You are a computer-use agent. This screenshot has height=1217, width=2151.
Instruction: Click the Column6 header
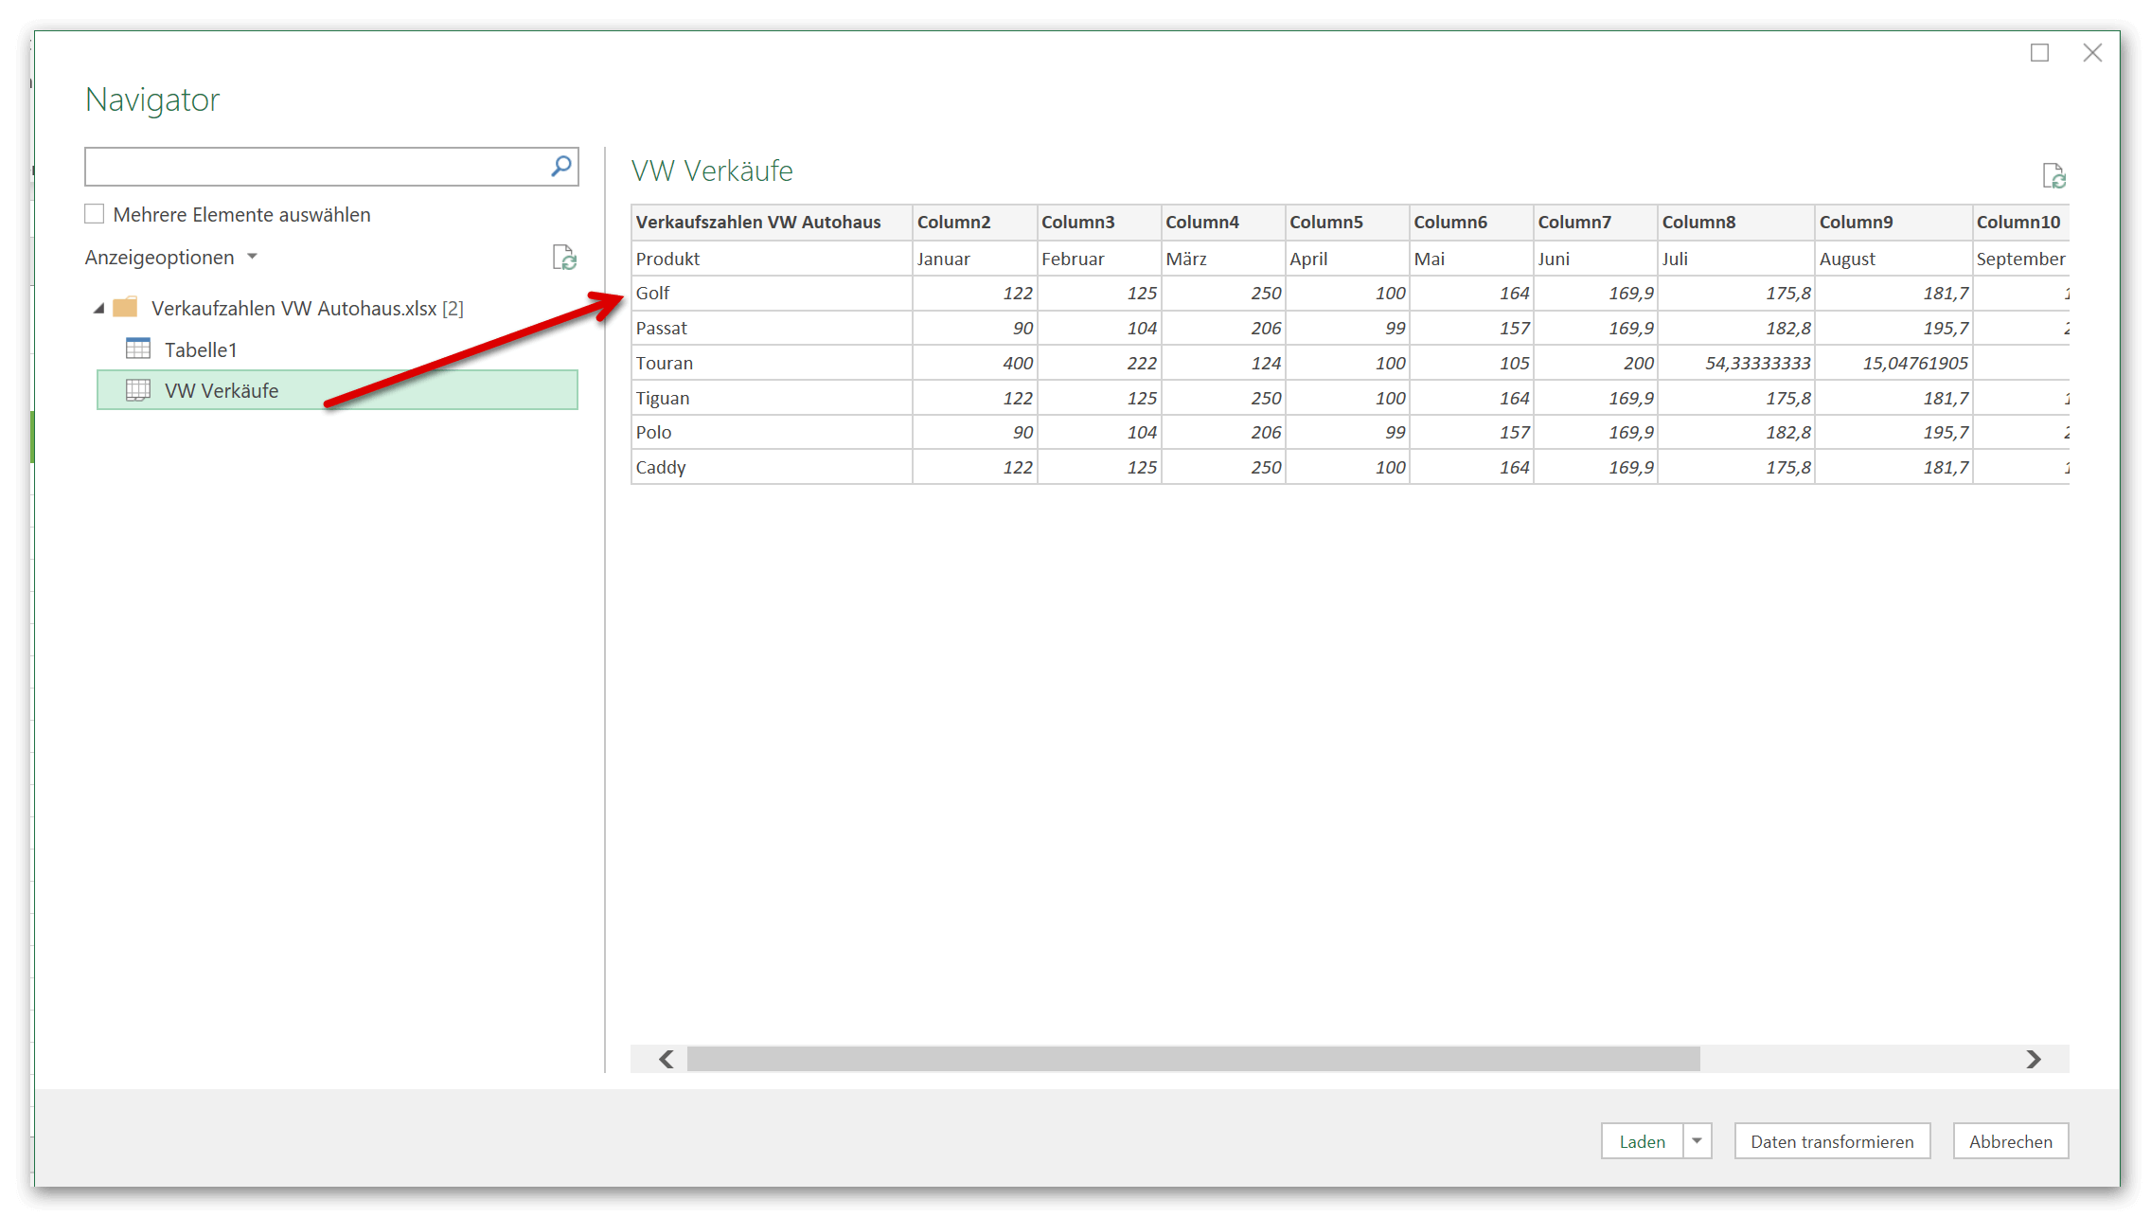(1471, 223)
